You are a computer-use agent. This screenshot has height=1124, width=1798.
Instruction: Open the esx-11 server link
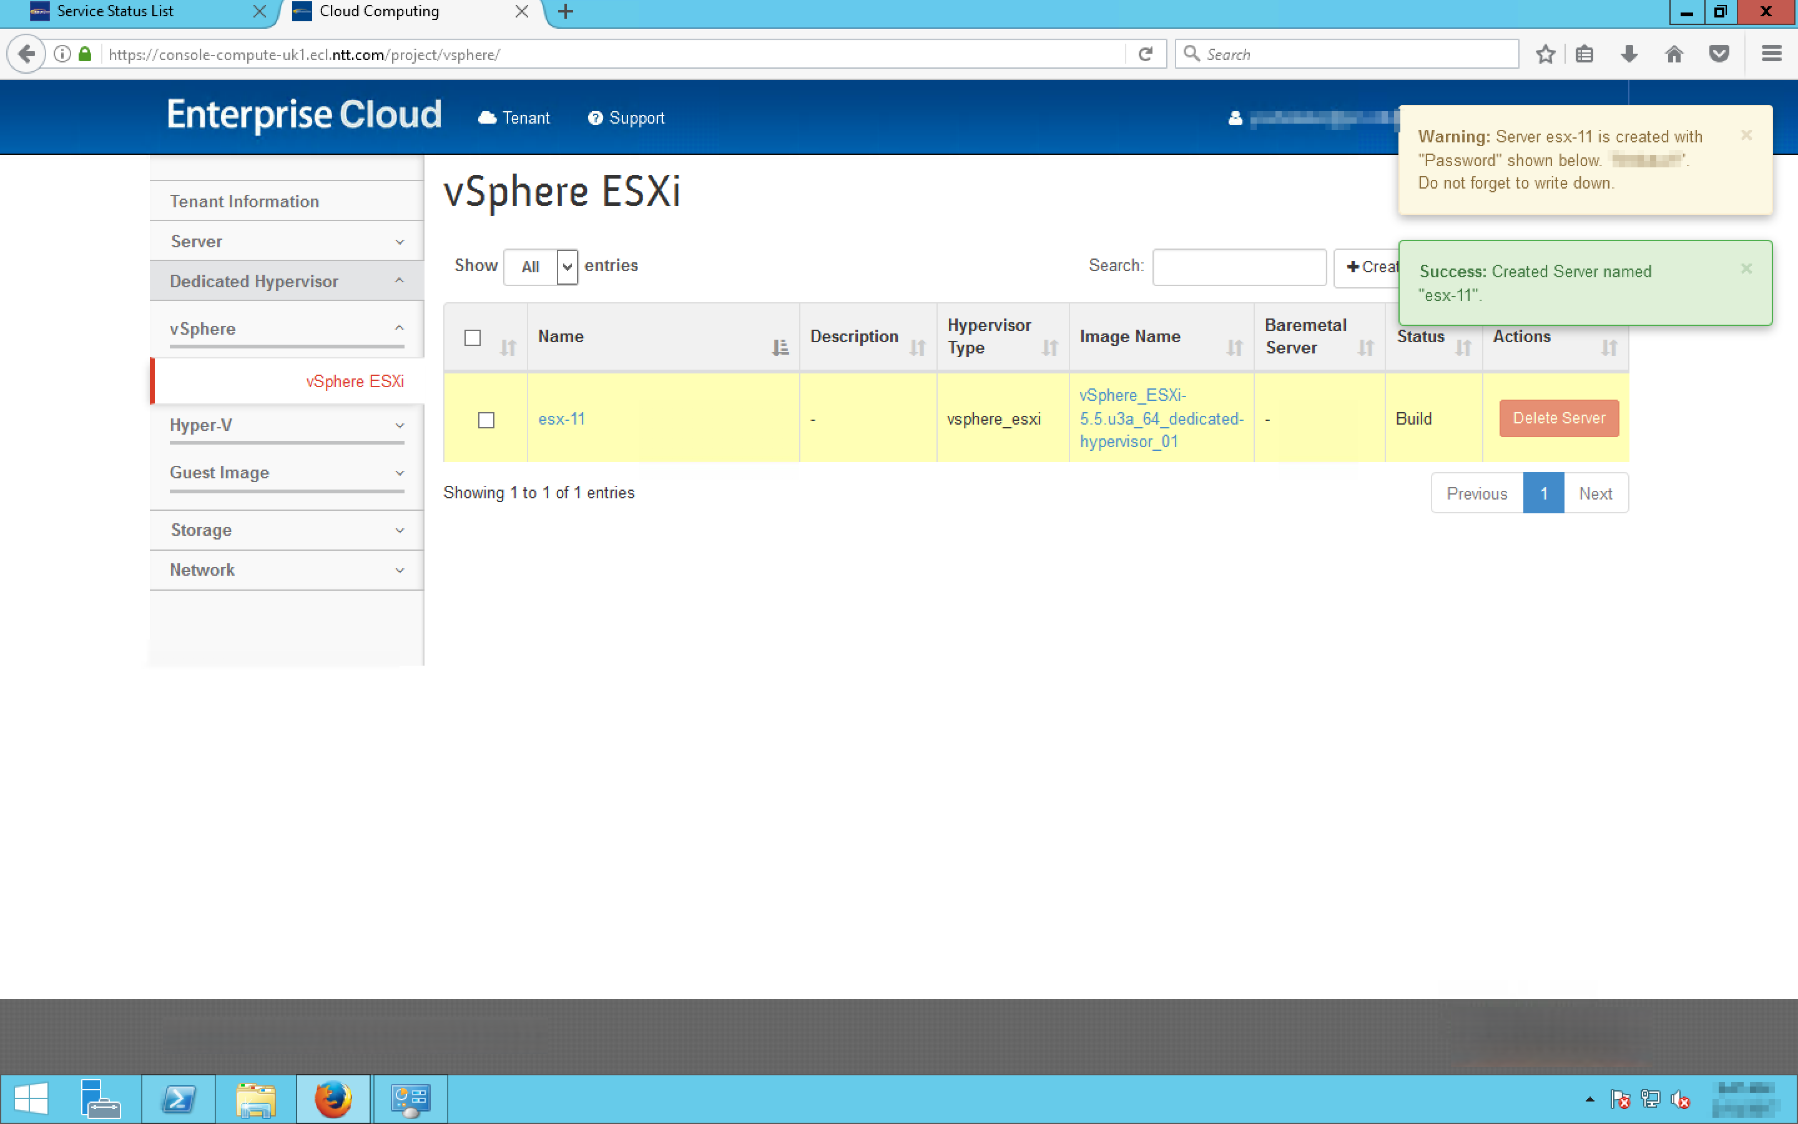coord(561,419)
